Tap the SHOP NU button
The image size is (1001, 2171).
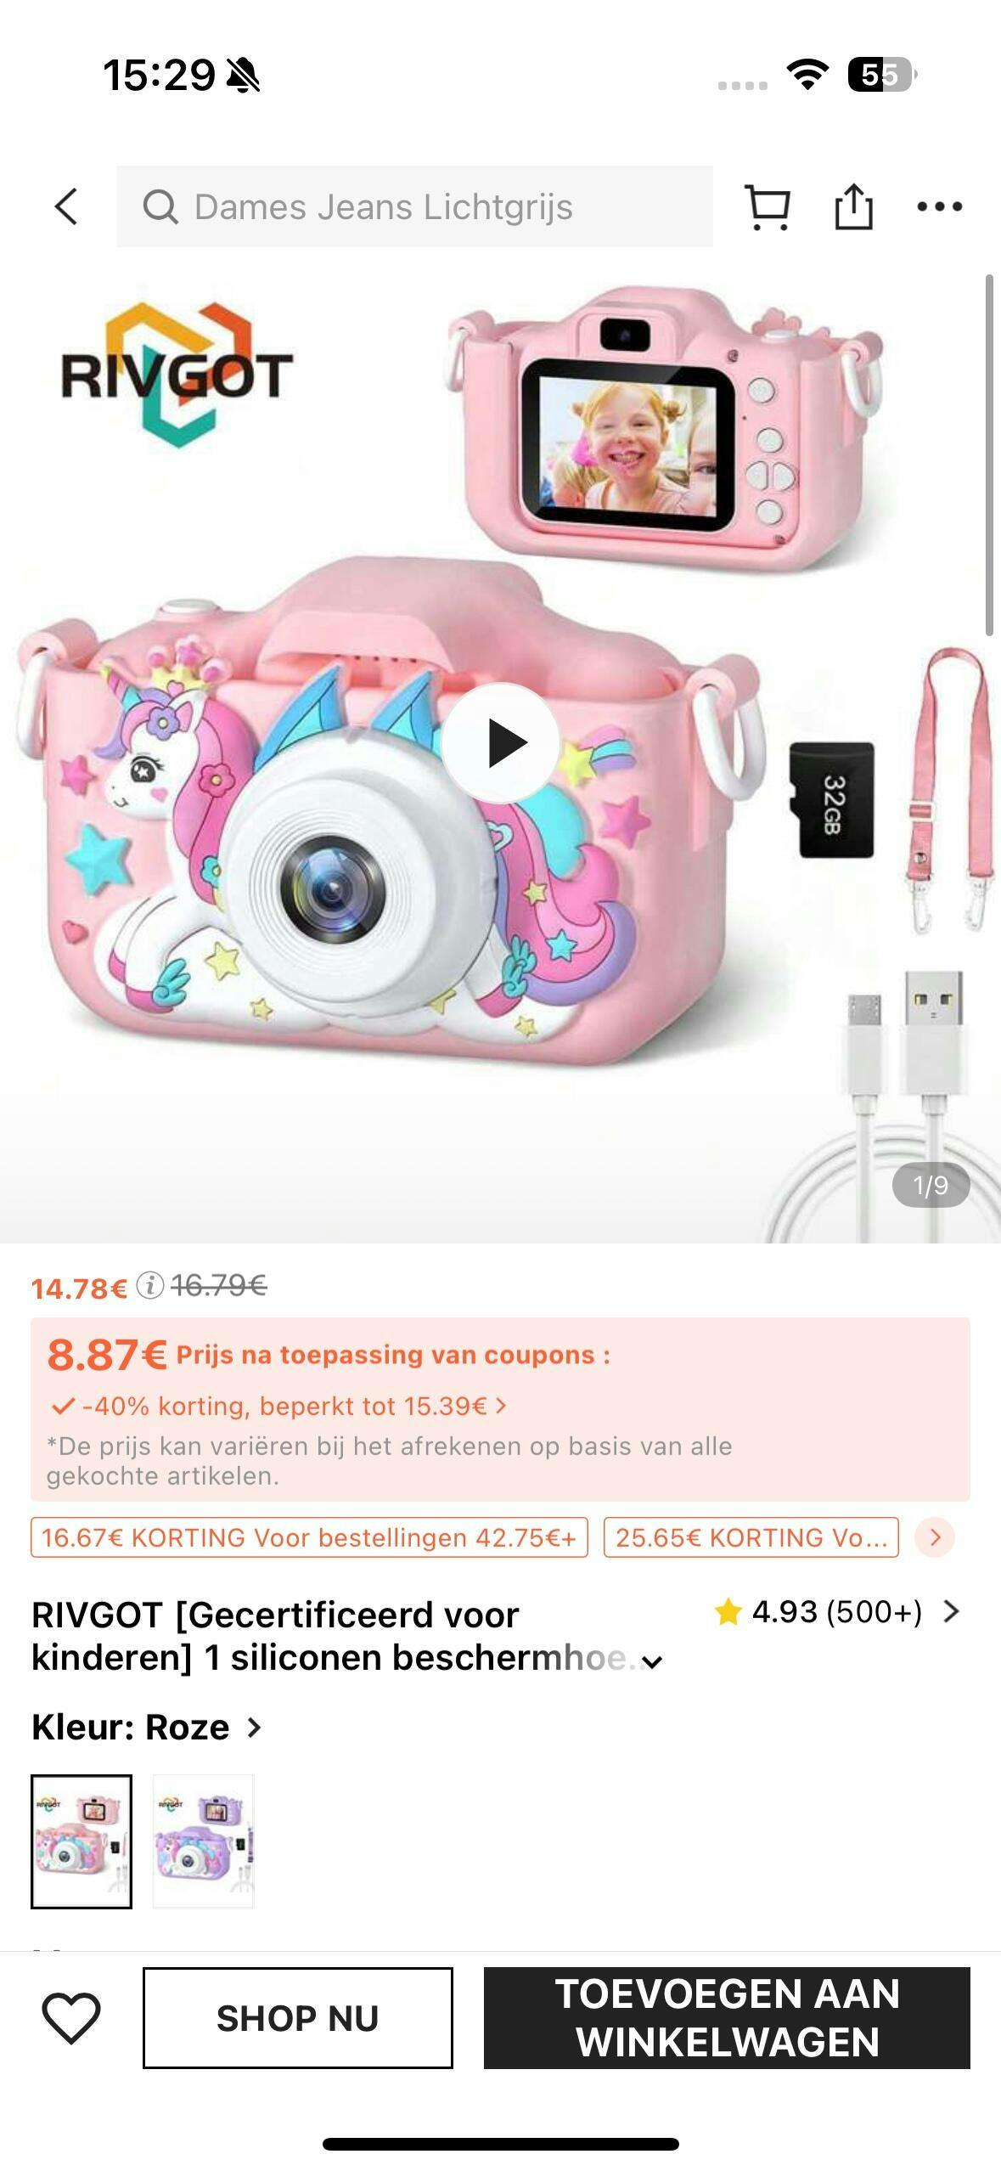coord(297,2018)
